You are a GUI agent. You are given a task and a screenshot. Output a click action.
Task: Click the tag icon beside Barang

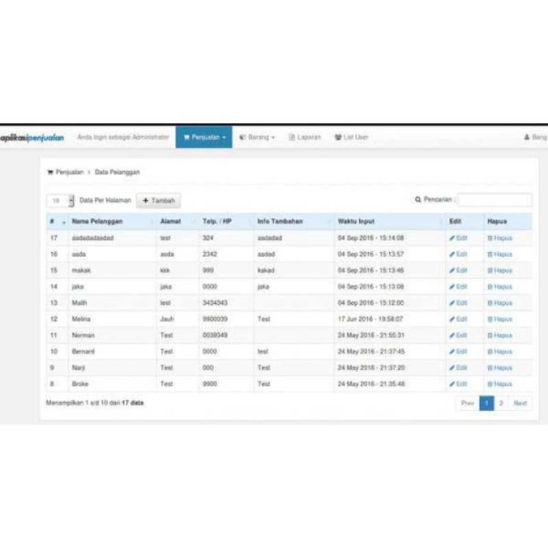241,137
